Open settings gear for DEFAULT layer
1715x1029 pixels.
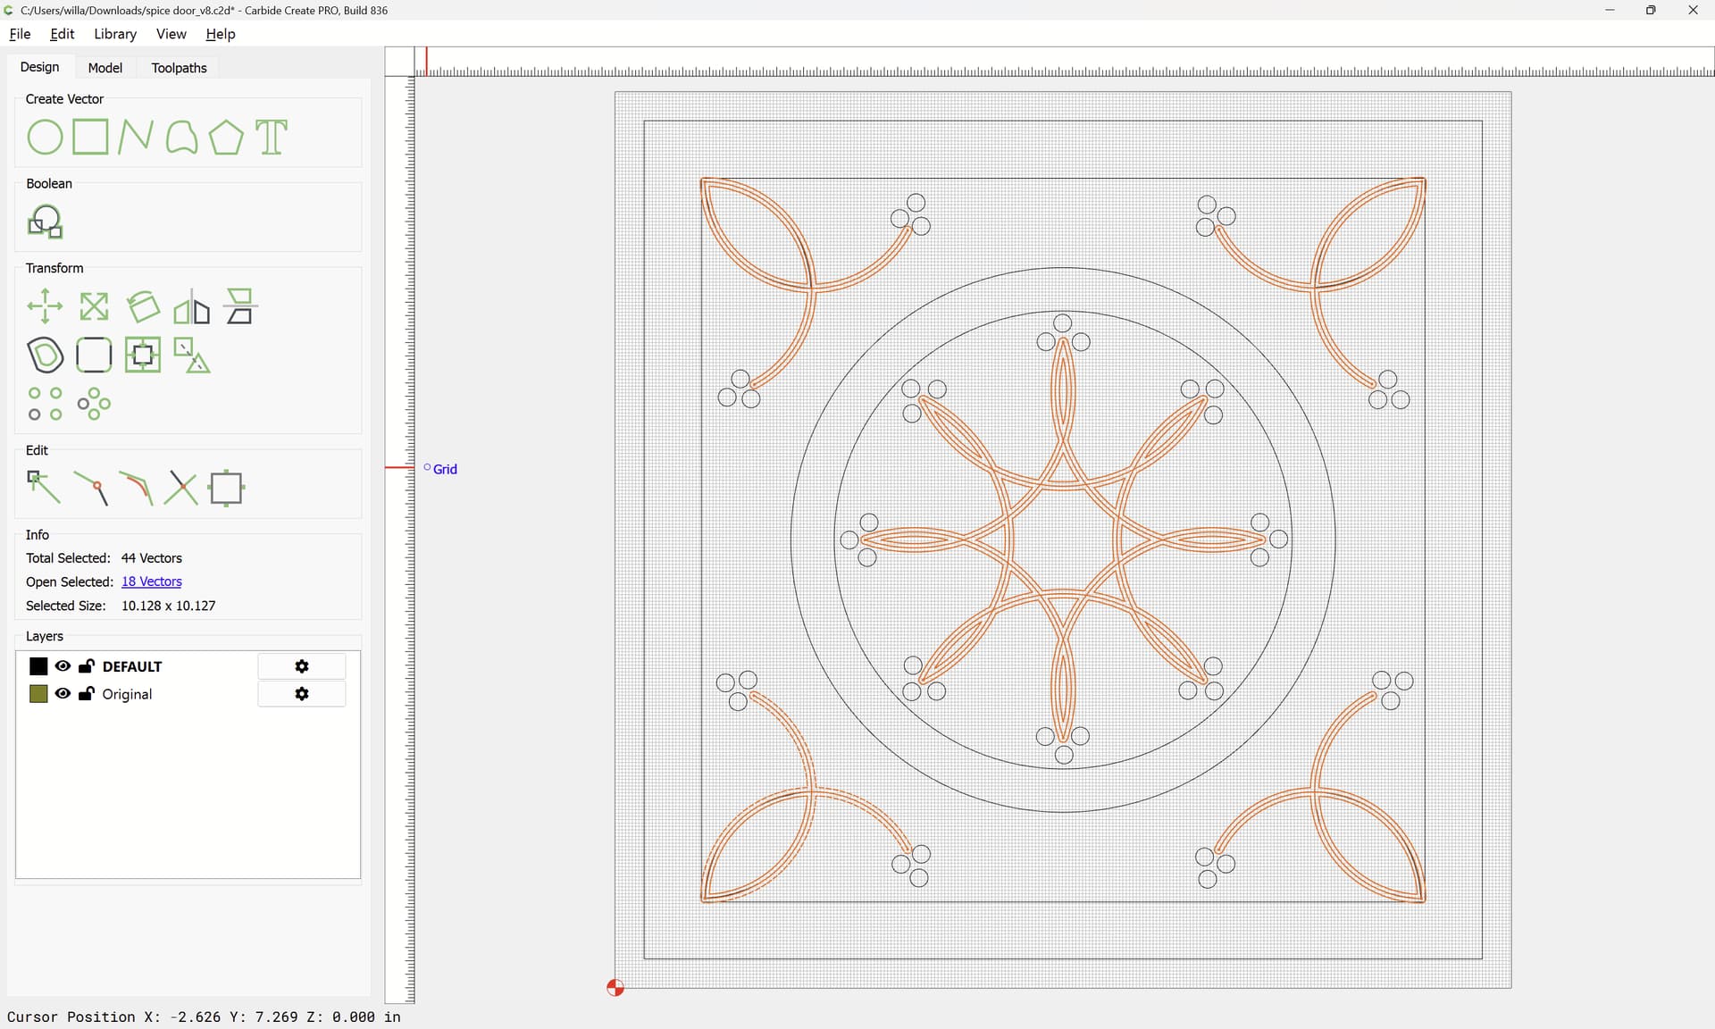[x=302, y=666]
